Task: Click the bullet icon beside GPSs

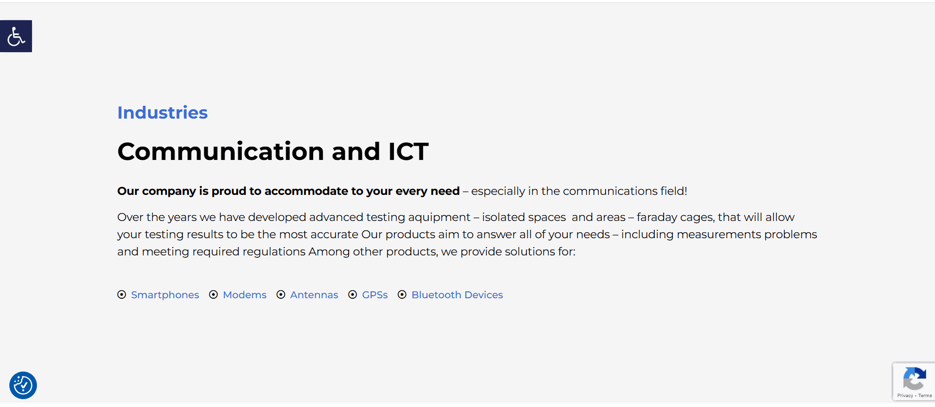Action: pyautogui.click(x=353, y=295)
